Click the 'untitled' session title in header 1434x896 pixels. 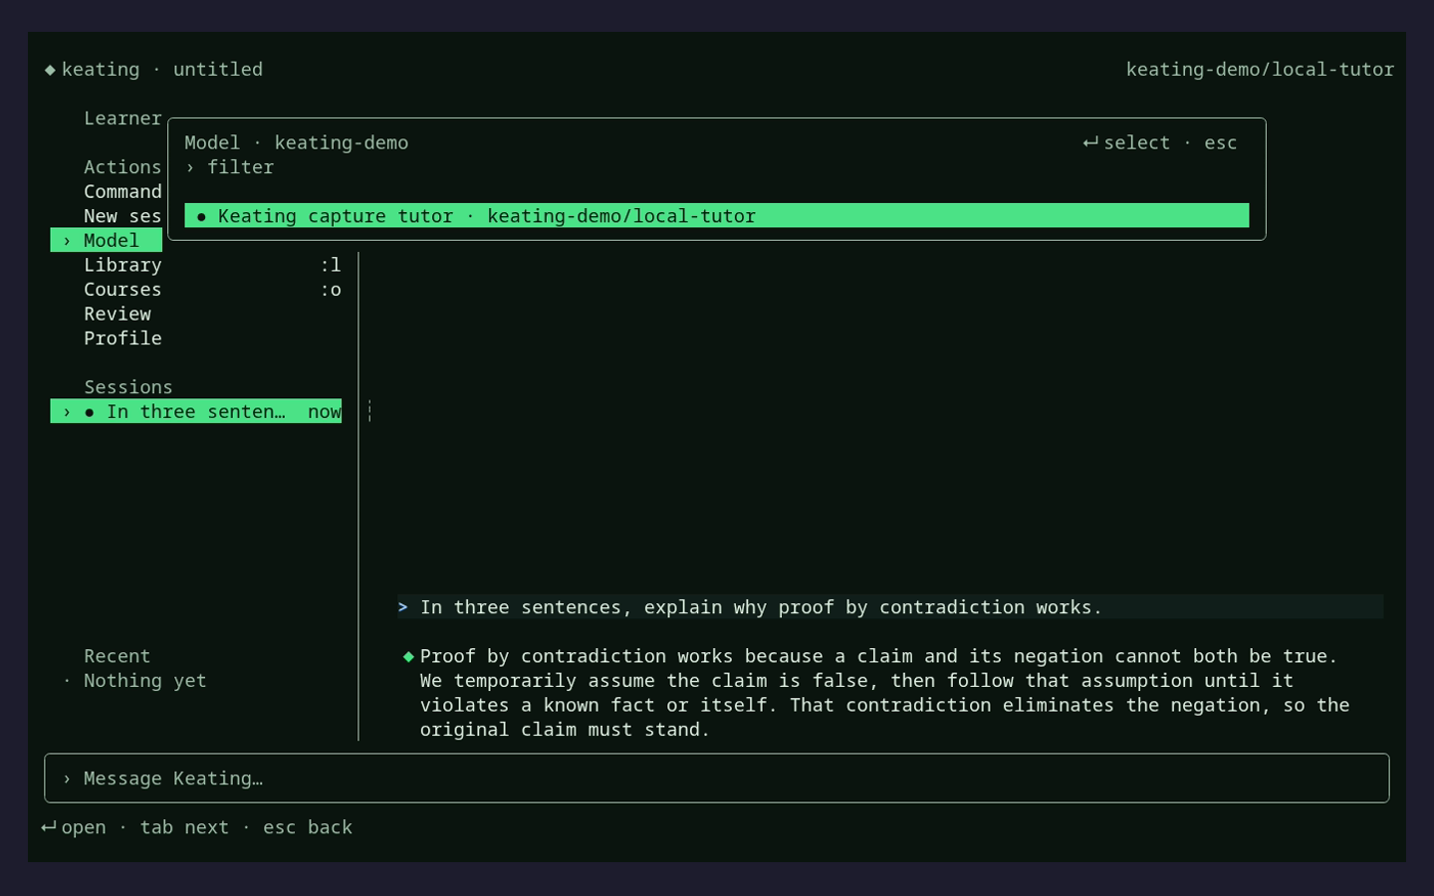[218, 70]
